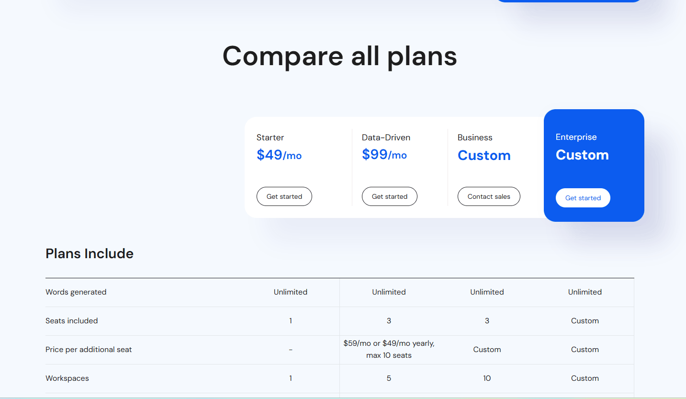The height and width of the screenshot is (399, 686).
Task: Click the Enterprise Custom value in Seats included row
Action: point(585,321)
